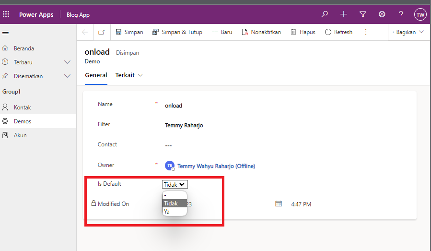Click the Filter field Temmy Raharjo
Viewport: 431px width, 251px height.
coord(184,126)
